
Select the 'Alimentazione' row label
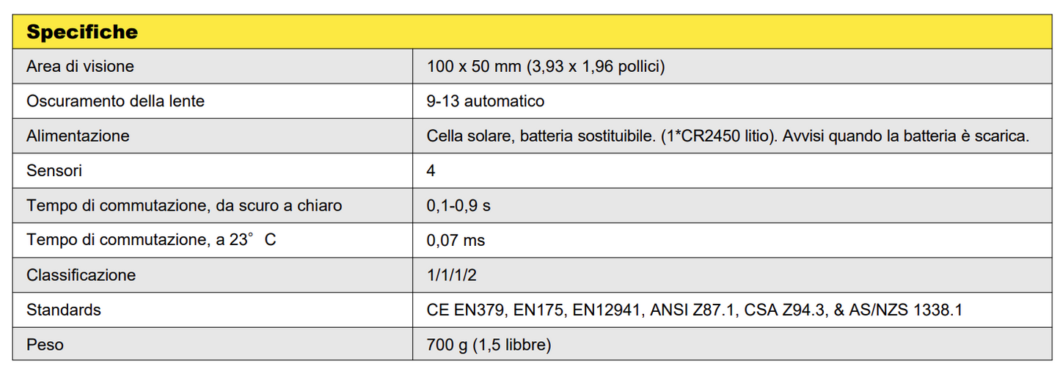78,136
